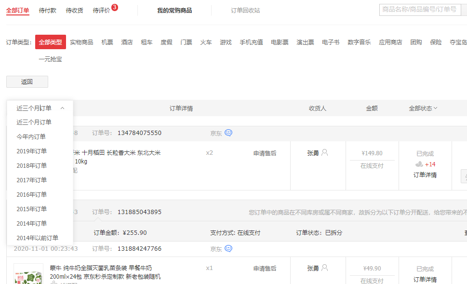The height and width of the screenshot is (284, 467).
Task: Filter orders by 度假
Action: click(x=166, y=42)
